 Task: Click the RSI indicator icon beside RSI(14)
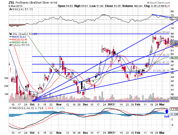(11, 9)
